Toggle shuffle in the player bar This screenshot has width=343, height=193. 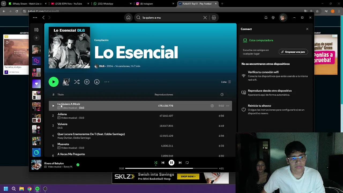[156, 163]
